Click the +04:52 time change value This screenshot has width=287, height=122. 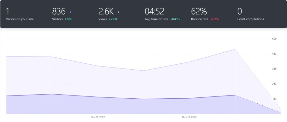(175, 19)
